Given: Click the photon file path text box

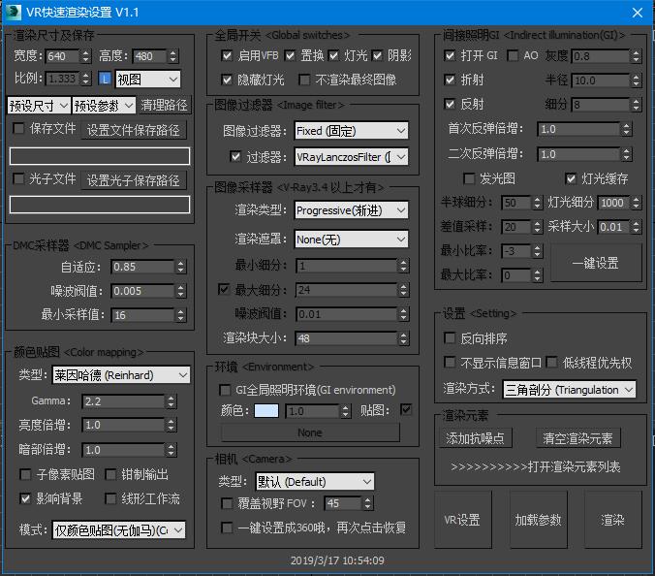Looking at the screenshot, I should [x=100, y=205].
